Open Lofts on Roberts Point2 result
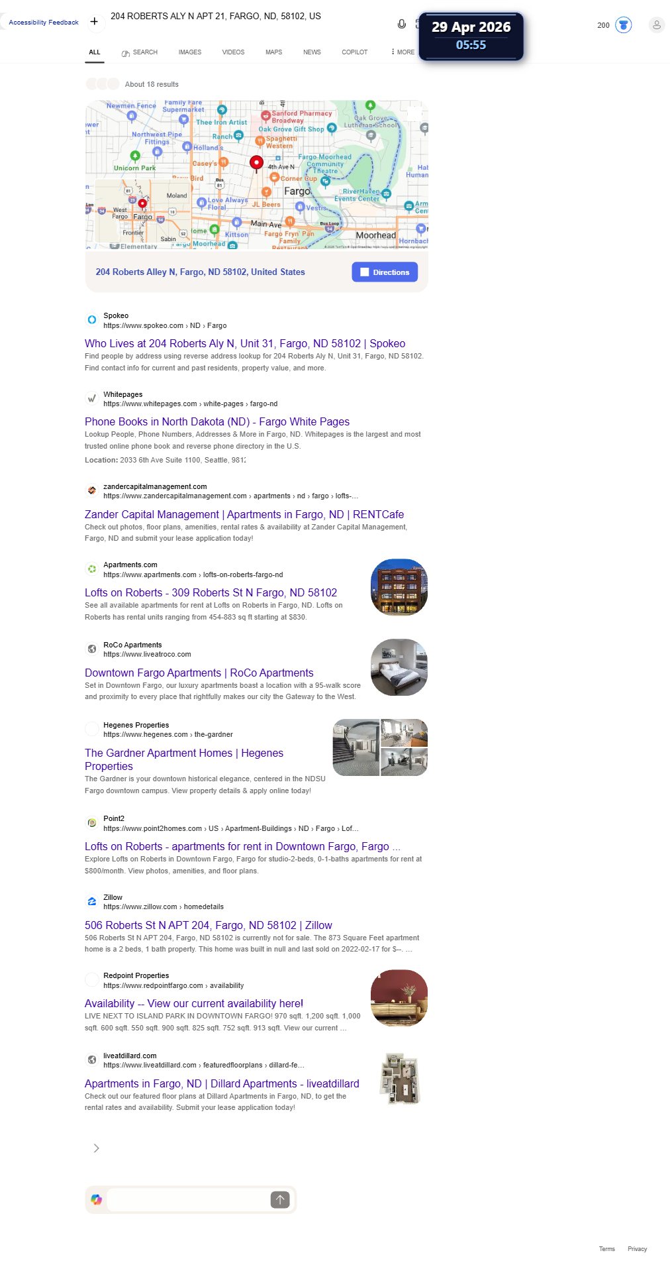This screenshot has width=670, height=1261. (x=242, y=847)
